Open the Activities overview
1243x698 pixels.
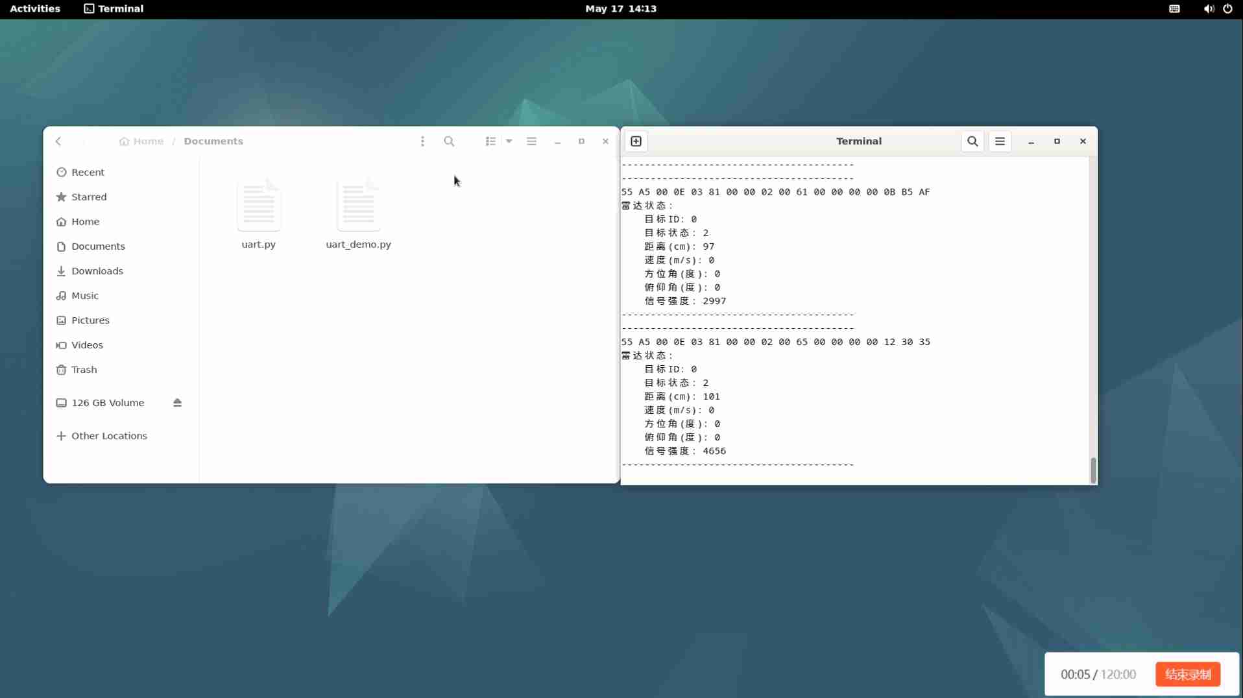click(x=35, y=9)
